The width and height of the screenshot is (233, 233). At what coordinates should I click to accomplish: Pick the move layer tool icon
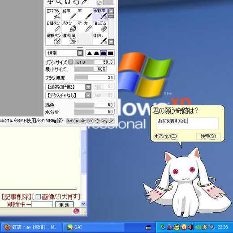coord(50,2)
